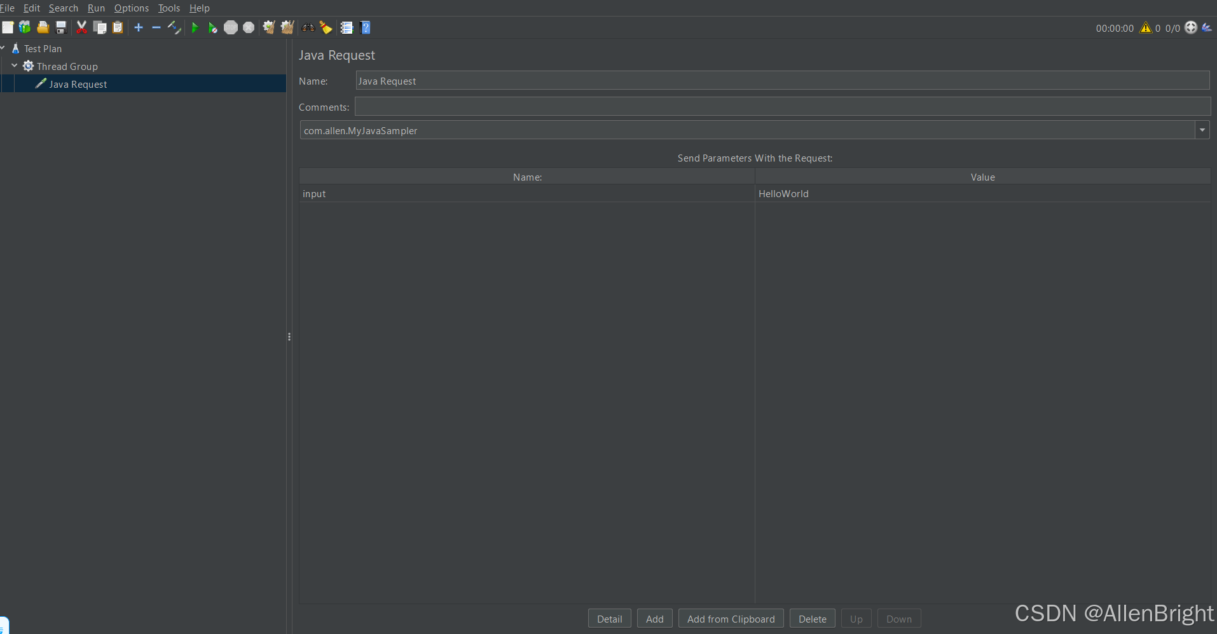This screenshot has width=1217, height=634.
Task: Click the Up button
Action: 856,619
